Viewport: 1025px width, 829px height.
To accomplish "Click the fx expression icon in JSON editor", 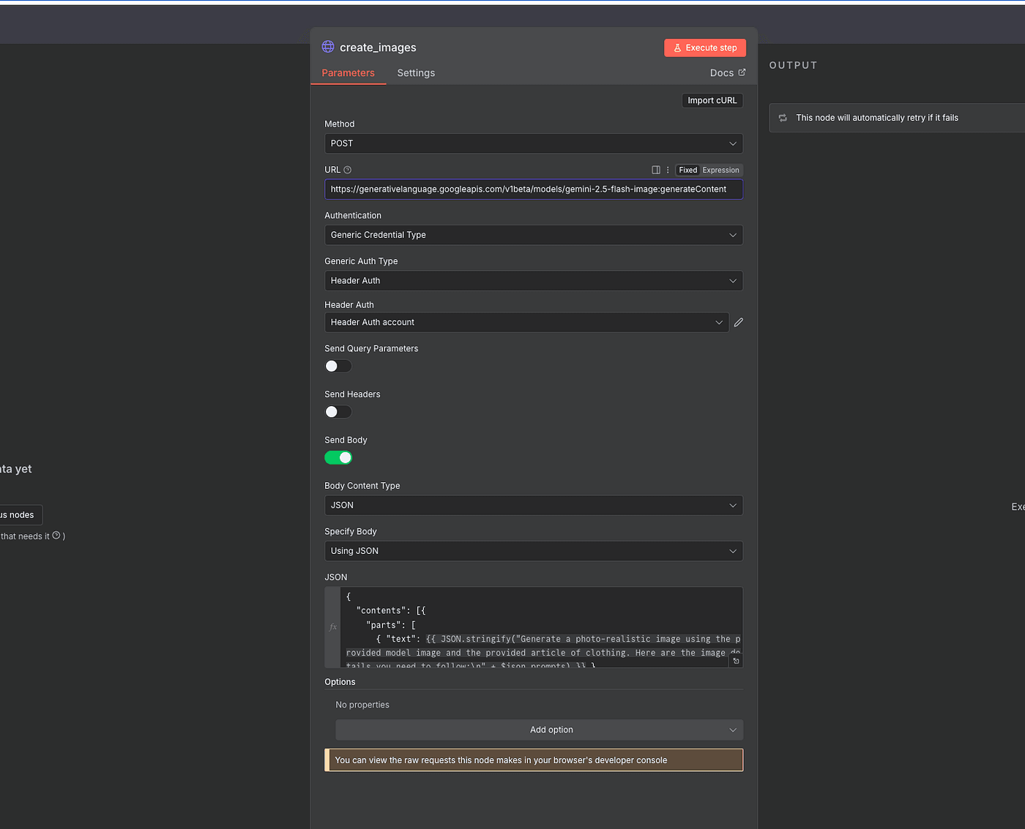I will [x=333, y=627].
